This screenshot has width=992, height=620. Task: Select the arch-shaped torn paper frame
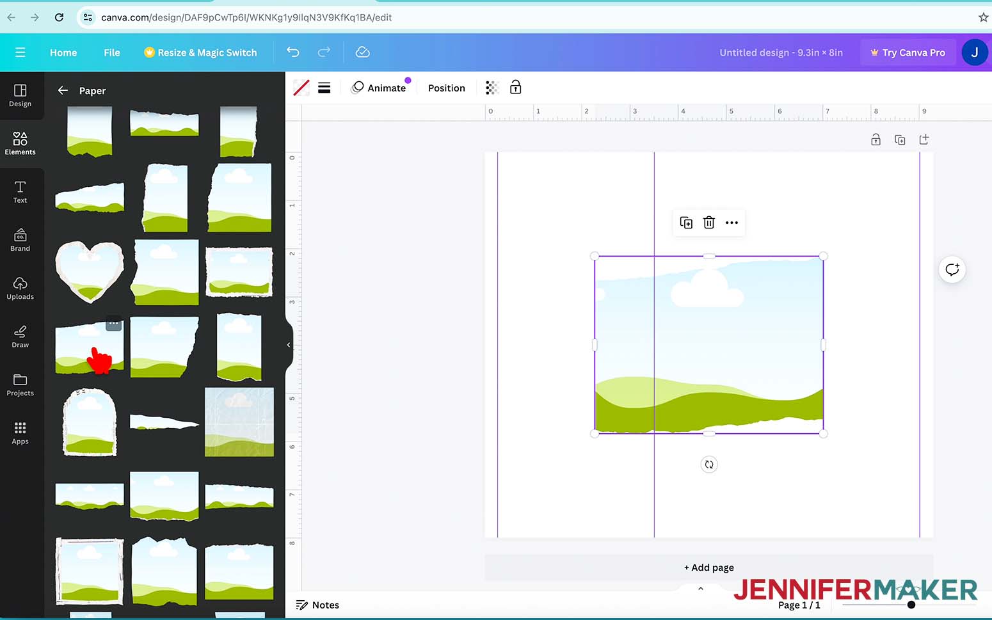click(x=90, y=422)
